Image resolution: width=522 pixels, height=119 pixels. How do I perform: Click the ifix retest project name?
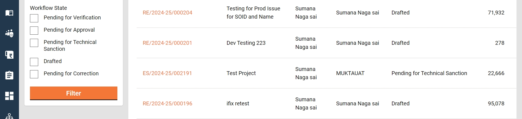tap(238, 104)
